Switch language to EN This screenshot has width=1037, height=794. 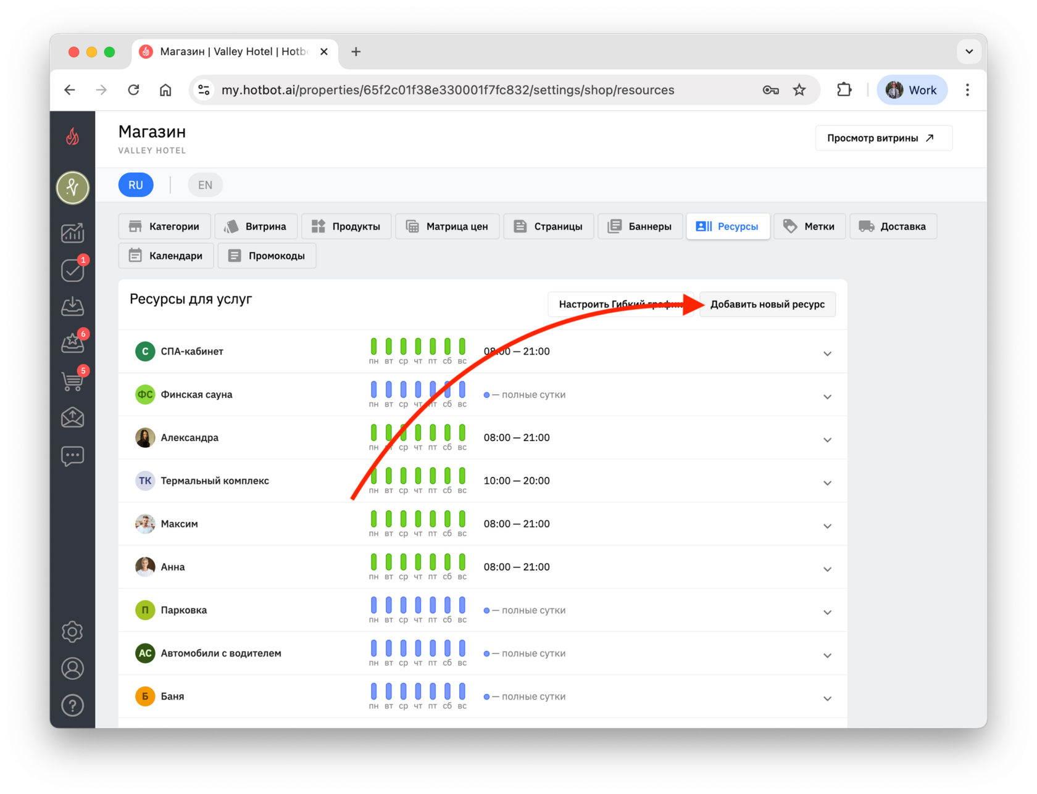(x=205, y=185)
